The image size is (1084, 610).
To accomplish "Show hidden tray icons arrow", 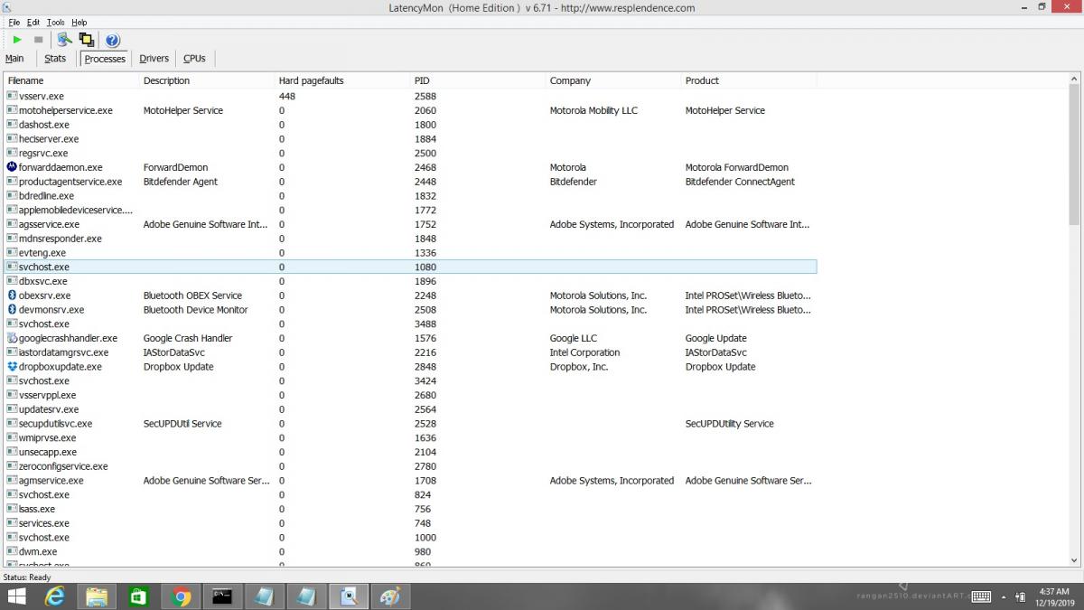I will click(1005, 596).
